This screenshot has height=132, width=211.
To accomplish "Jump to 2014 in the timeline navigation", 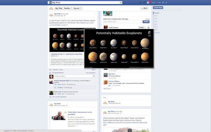I will coord(156,16).
